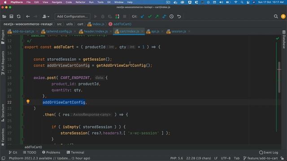Update project via Git blue arrow icon

click(143, 17)
